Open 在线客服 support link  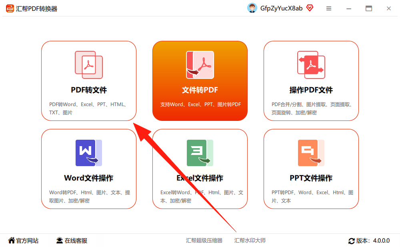(72, 241)
